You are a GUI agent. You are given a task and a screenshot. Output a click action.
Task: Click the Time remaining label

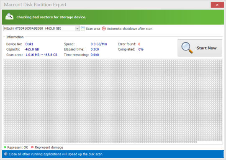(76, 55)
